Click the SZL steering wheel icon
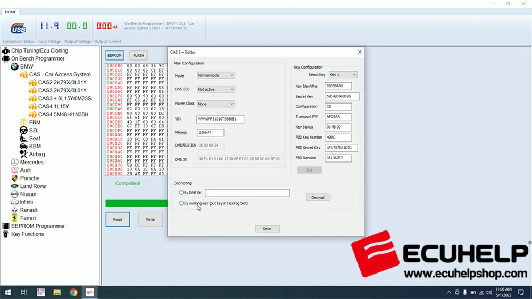The height and width of the screenshot is (299, 532). tap(23, 130)
